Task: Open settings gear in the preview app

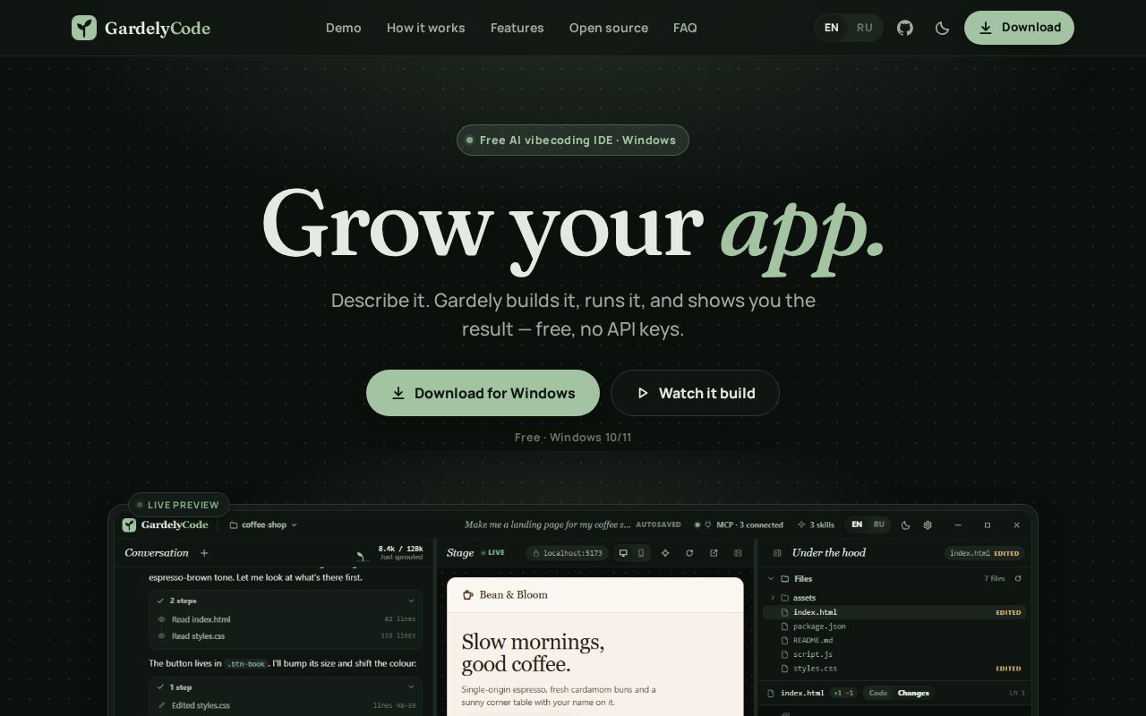Action: tap(928, 525)
